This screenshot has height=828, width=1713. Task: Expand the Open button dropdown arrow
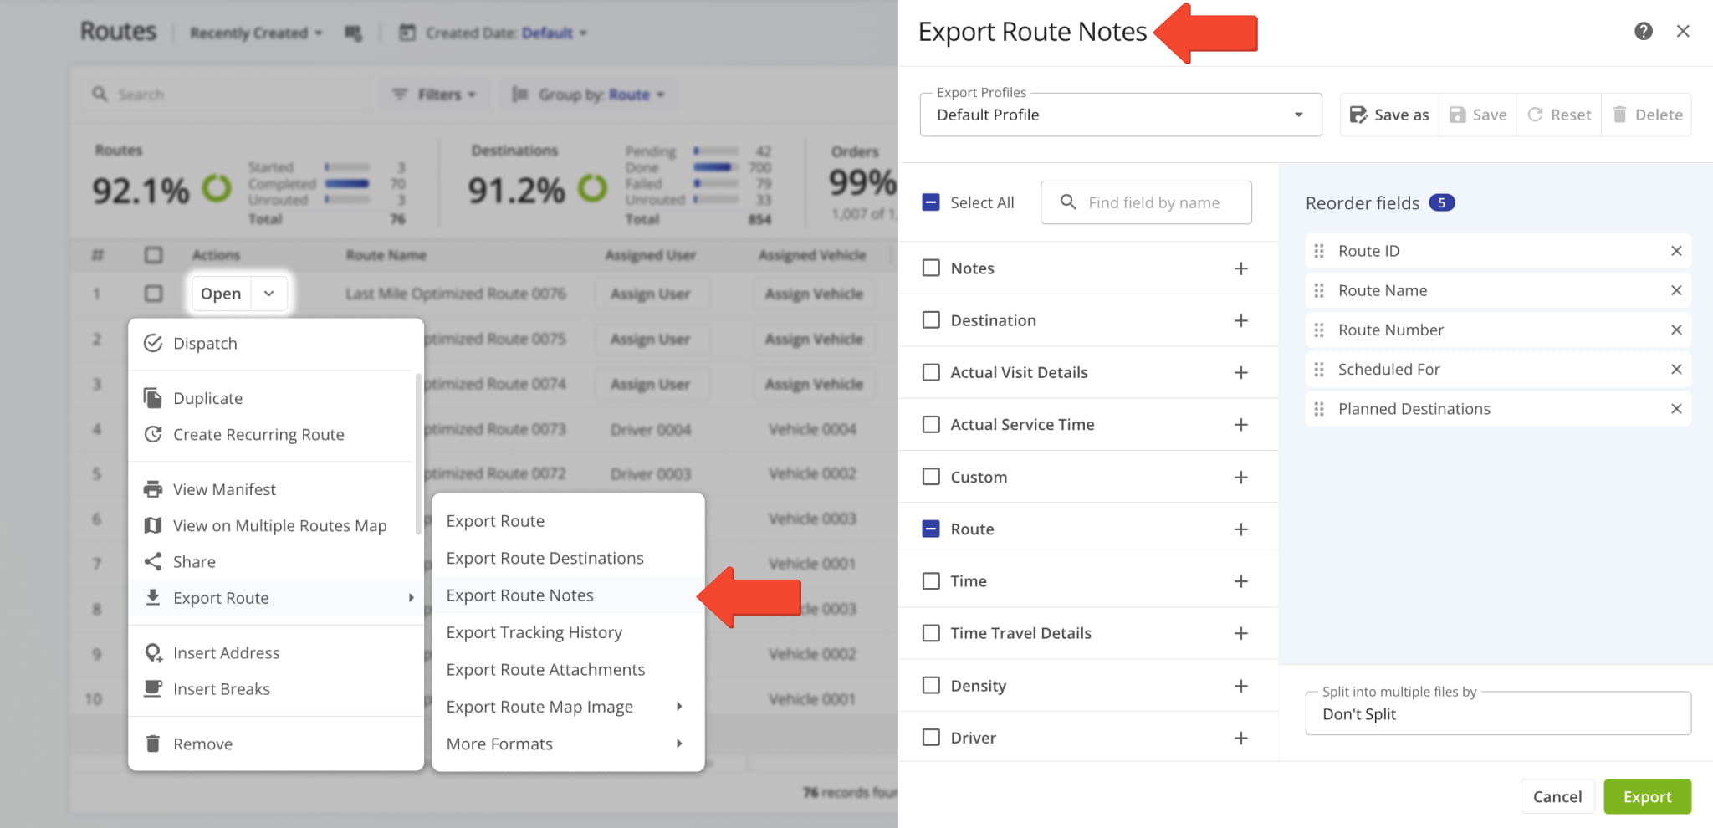pos(268,294)
